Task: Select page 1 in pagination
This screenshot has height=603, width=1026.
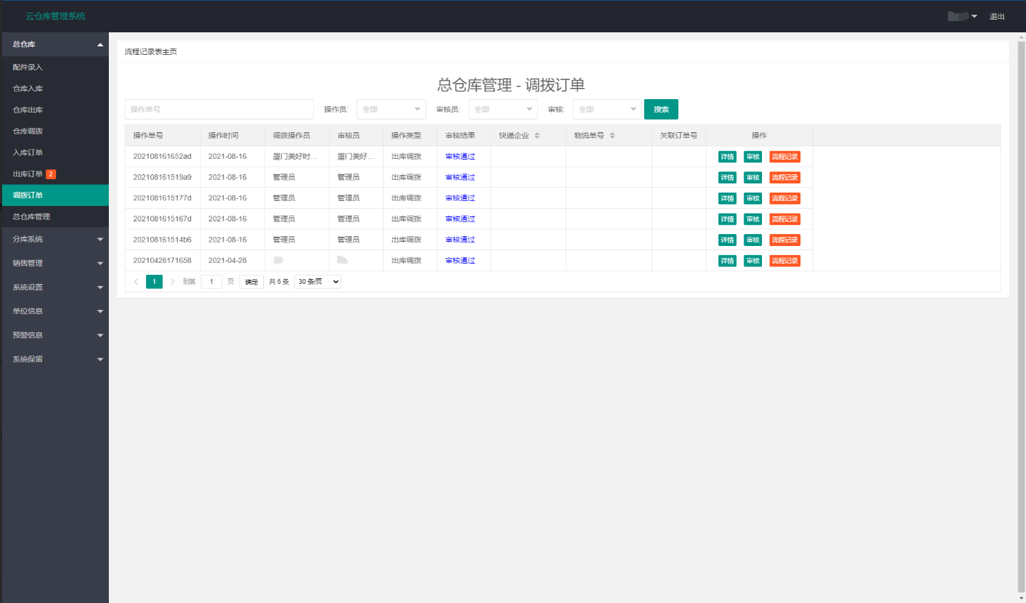Action: (154, 282)
